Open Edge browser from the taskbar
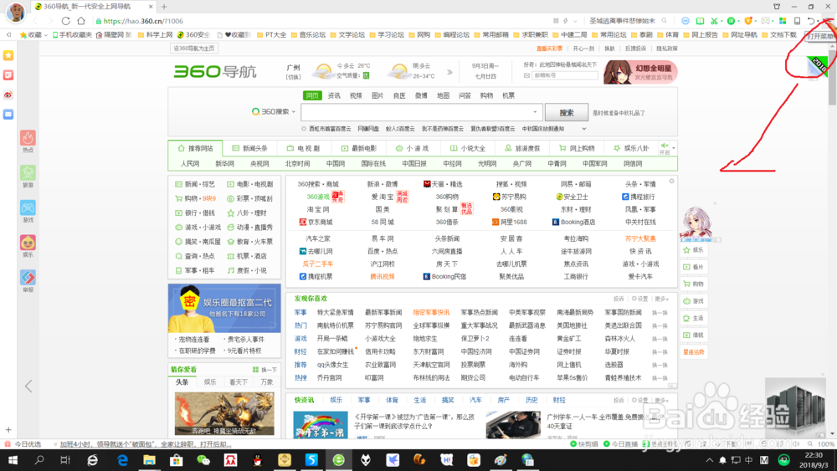 (122, 460)
